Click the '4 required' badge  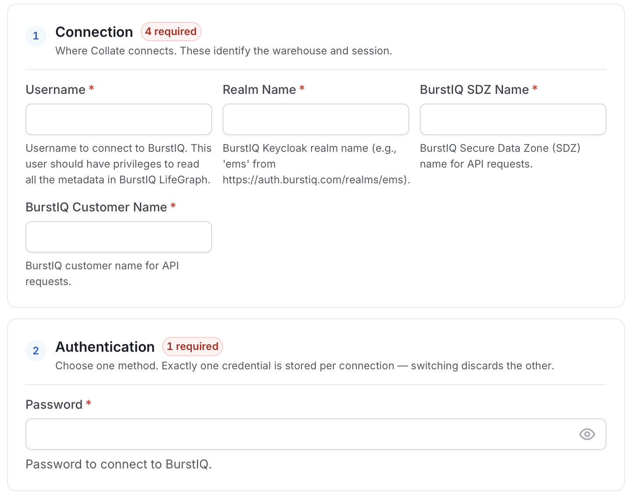(171, 32)
